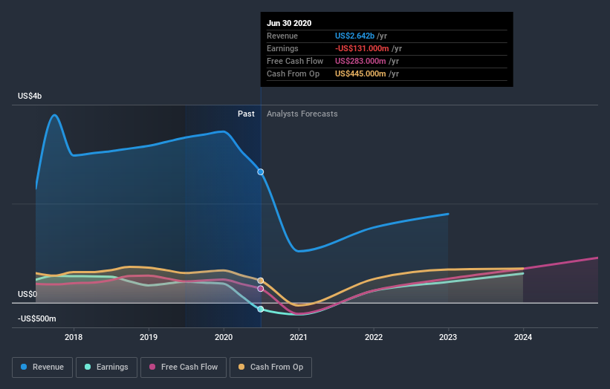The width and height of the screenshot is (610, 389).
Task: Click the US$2.642b revenue value in tooltip
Action: 355,36
